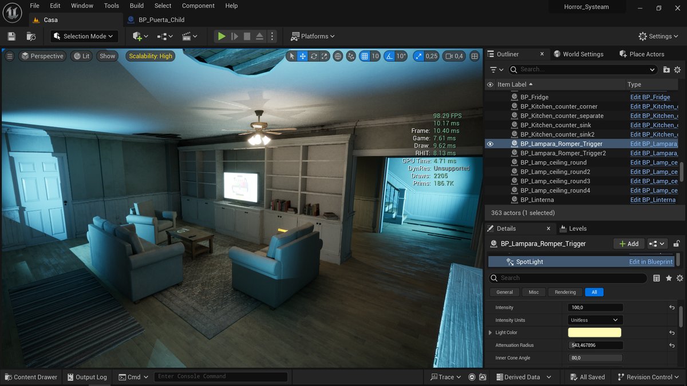Open the Revision Control dropdown
The width and height of the screenshot is (687, 386).
click(649, 377)
